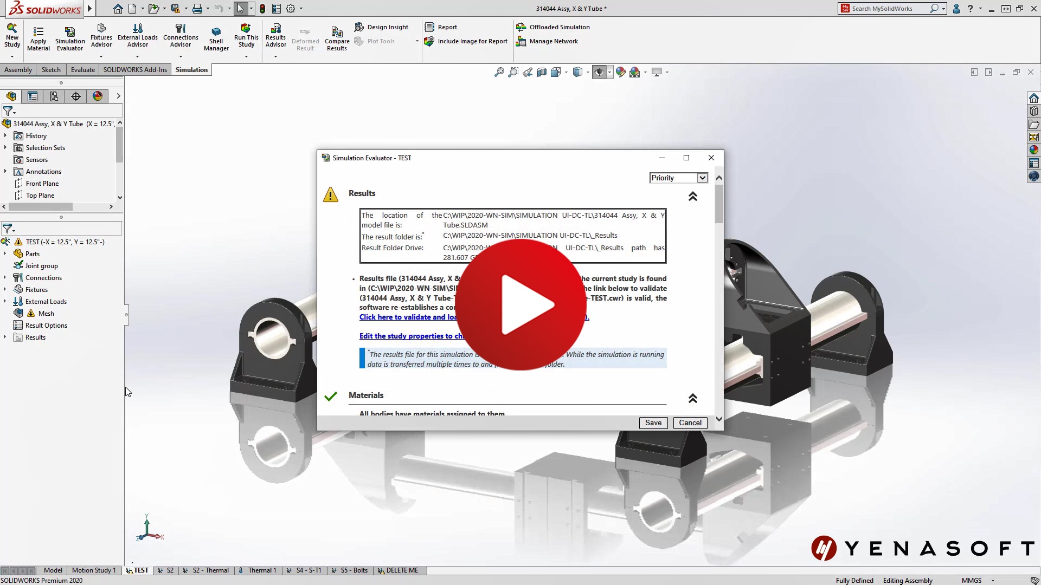Click the Cancel button in dialog
1041x585 pixels.
690,422
